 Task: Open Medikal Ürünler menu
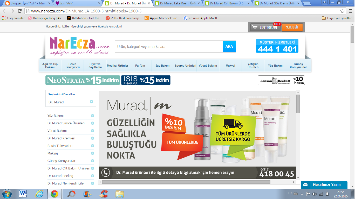tap(118, 66)
